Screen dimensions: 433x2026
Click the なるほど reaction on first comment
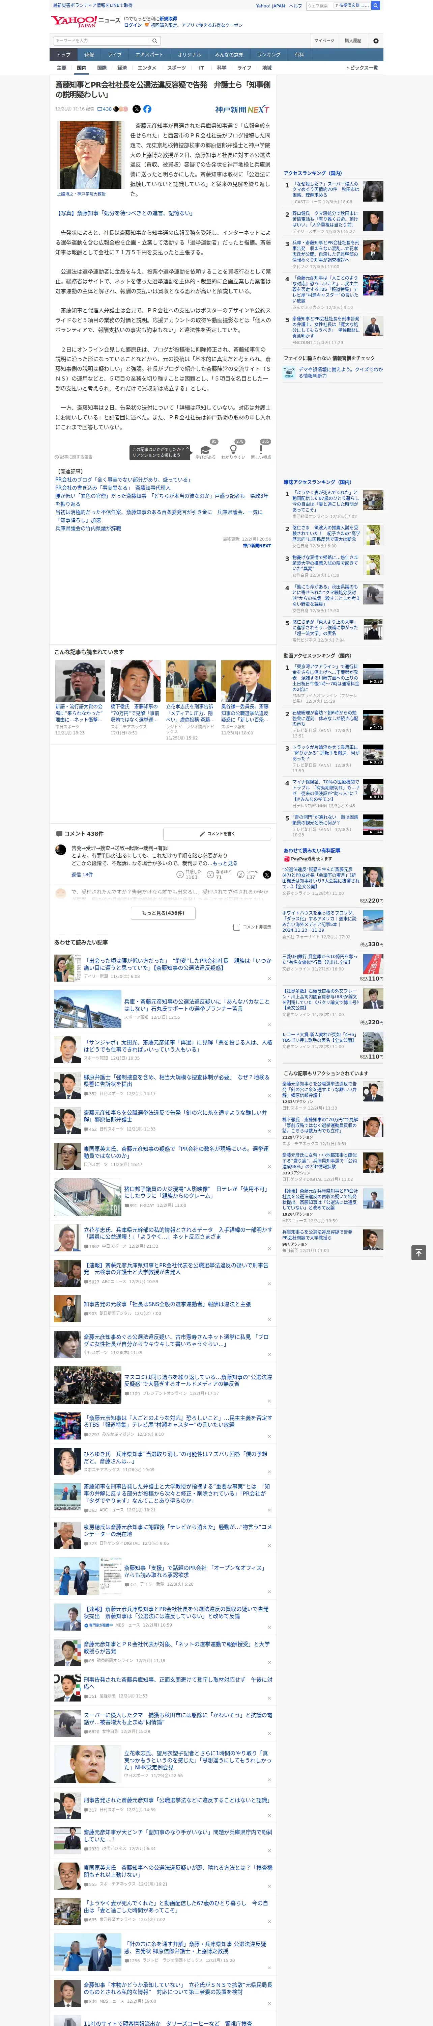220,875
